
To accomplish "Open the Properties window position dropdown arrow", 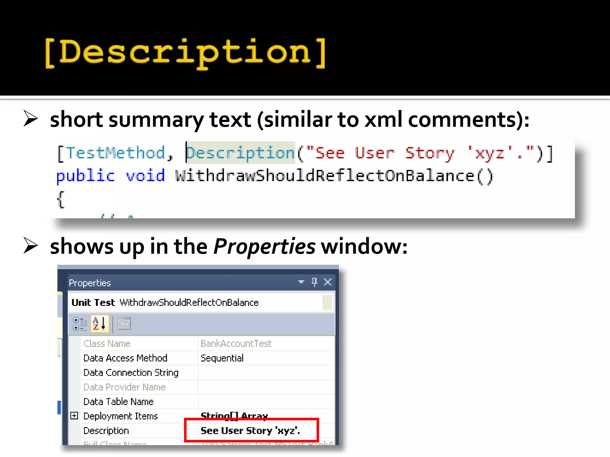I will click(x=301, y=282).
